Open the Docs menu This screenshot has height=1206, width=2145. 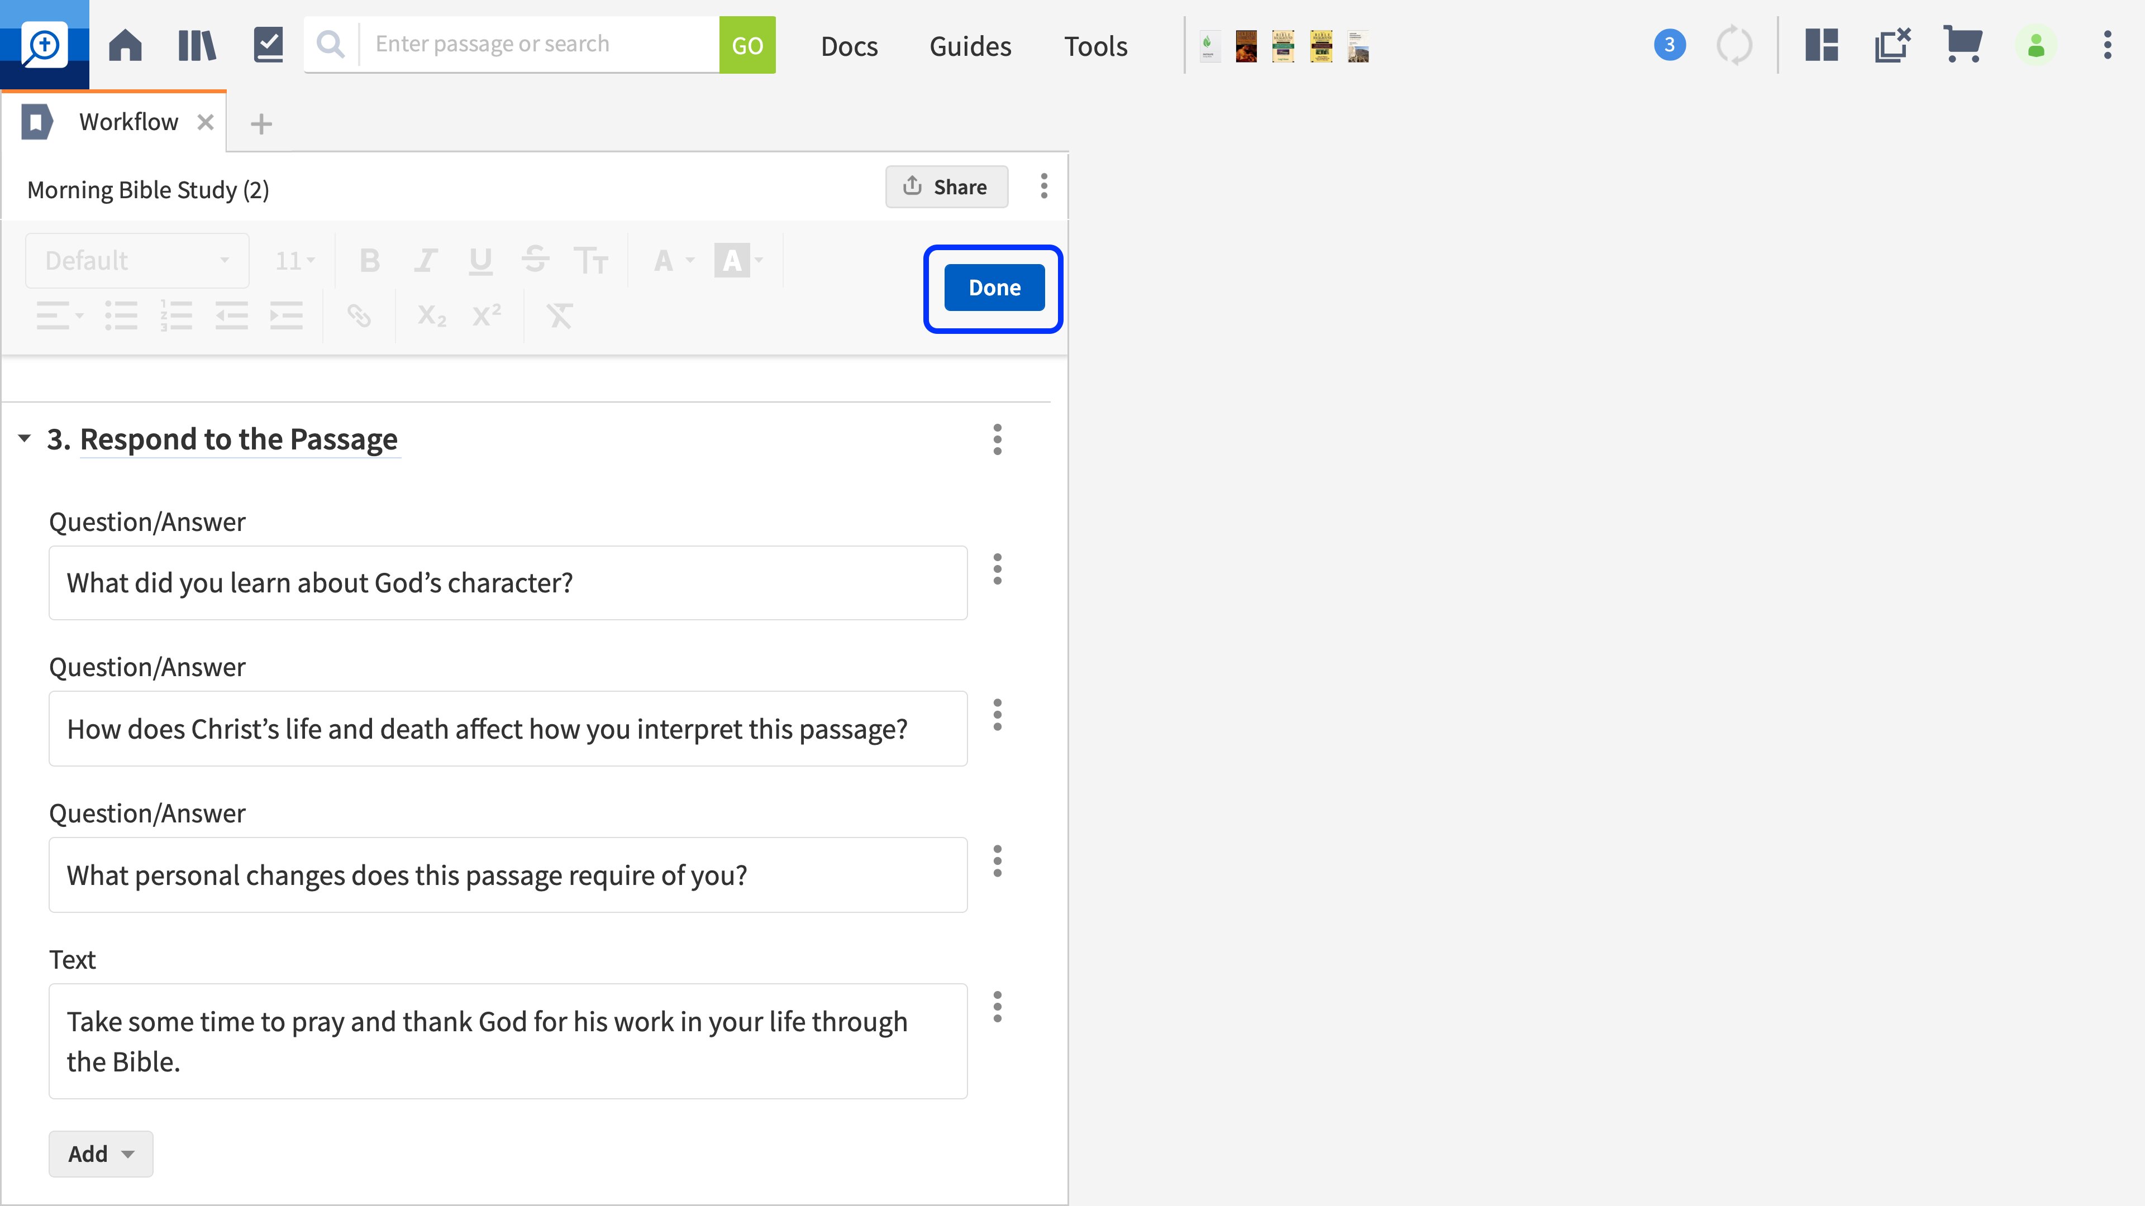849,46
